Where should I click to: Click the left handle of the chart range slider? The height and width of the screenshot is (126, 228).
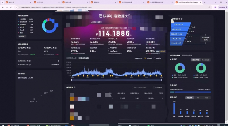71,80
